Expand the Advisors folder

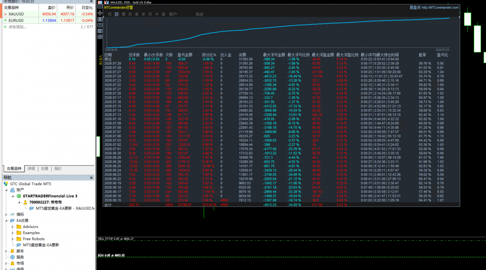[13, 227]
